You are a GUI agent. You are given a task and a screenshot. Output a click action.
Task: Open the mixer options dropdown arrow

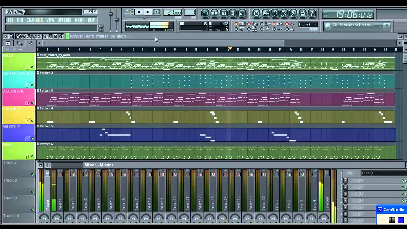coord(41,165)
